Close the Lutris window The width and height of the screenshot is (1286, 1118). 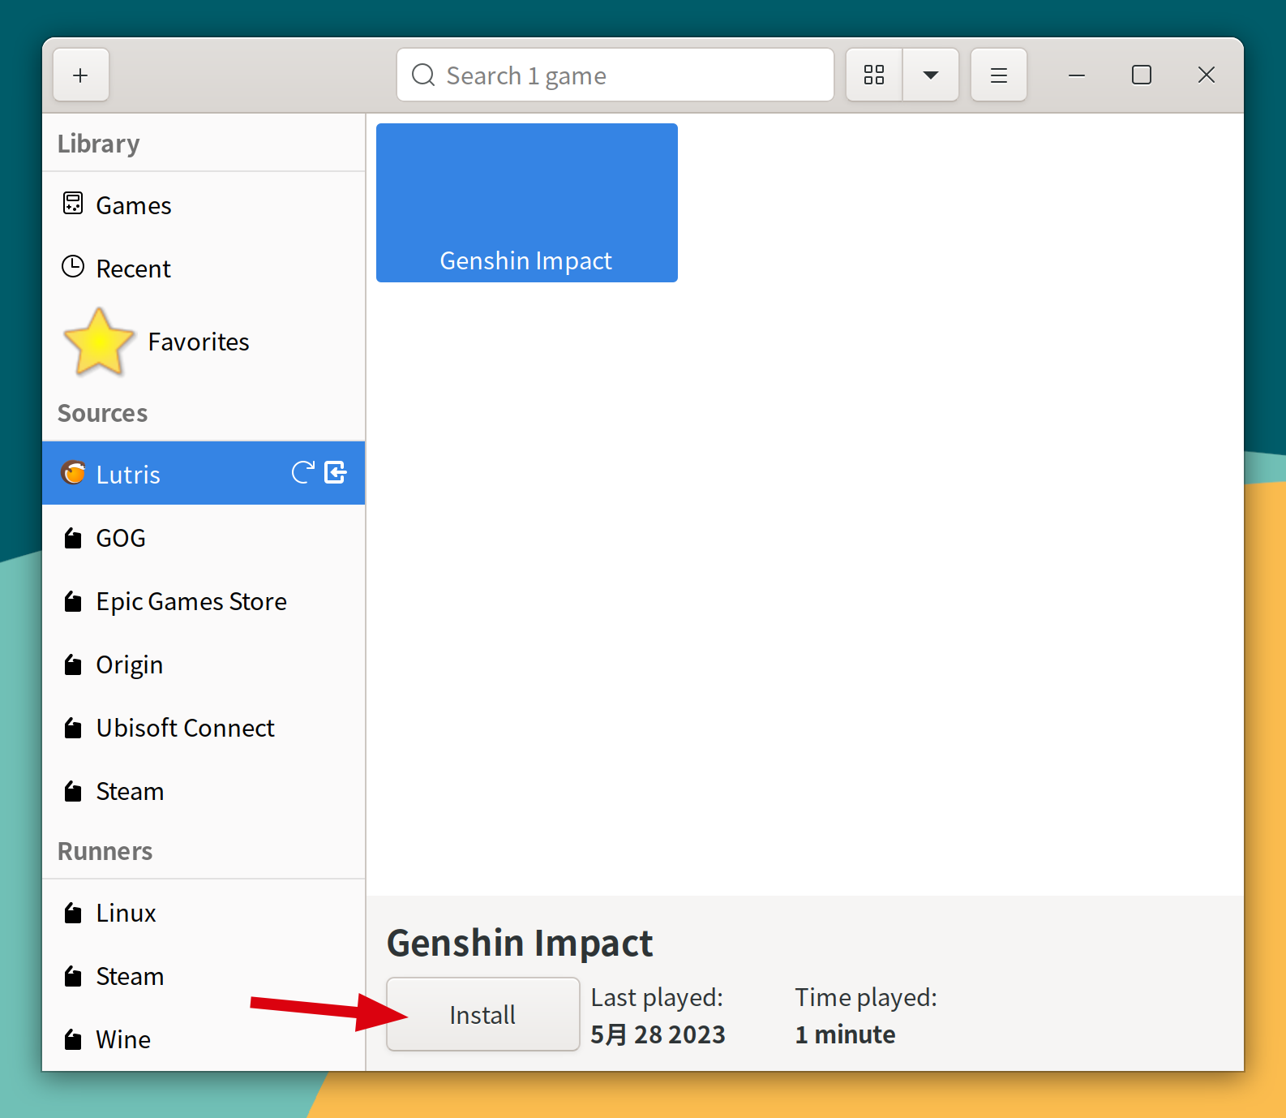pyautogui.click(x=1207, y=75)
